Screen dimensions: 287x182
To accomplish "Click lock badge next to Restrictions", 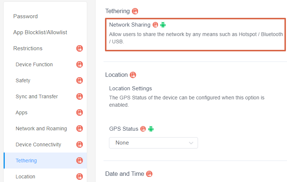I will pyautogui.click(x=80, y=48).
